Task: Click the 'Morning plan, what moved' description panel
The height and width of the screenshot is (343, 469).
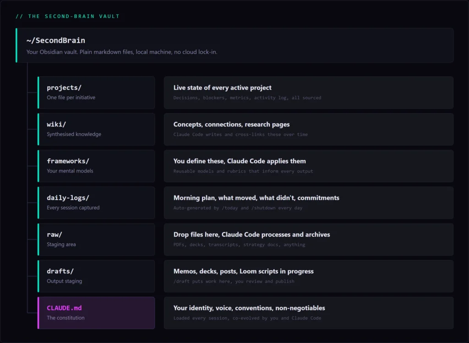Action: (309, 203)
